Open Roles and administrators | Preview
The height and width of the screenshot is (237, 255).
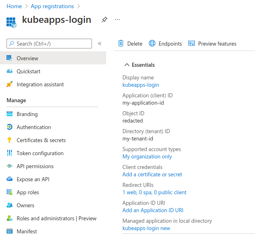click(x=57, y=218)
